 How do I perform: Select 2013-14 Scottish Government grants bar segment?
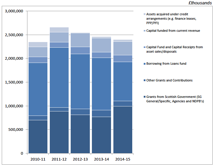click(x=102, y=135)
